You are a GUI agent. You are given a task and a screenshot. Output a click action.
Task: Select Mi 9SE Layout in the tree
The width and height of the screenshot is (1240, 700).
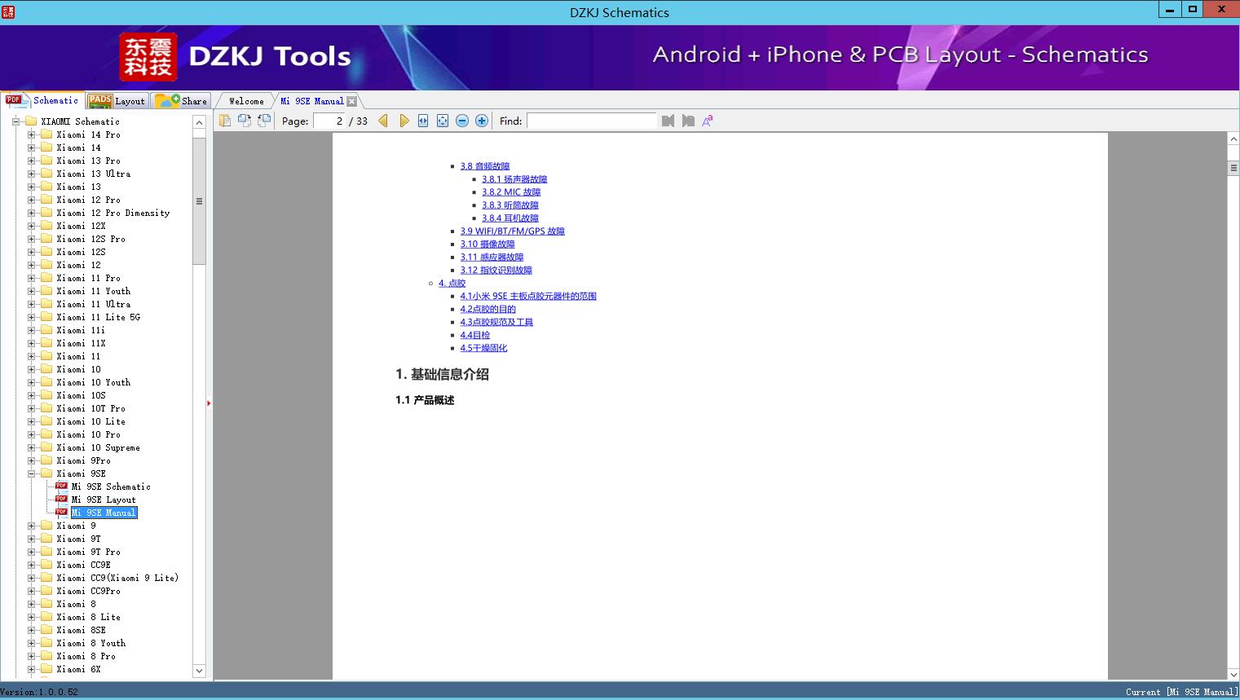pyautogui.click(x=104, y=500)
